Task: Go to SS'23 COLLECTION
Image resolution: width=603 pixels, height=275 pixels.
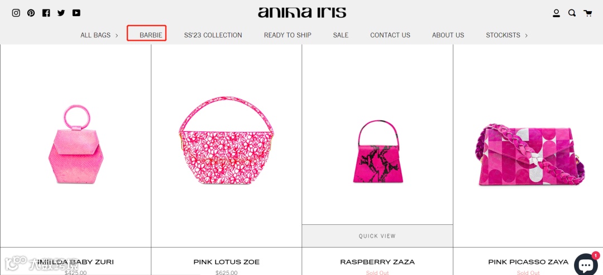Action: tap(213, 35)
